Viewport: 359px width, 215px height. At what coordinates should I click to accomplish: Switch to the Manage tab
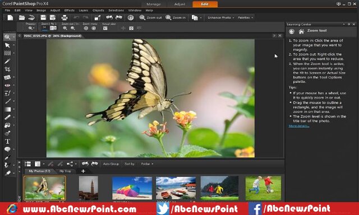tap(154, 4)
